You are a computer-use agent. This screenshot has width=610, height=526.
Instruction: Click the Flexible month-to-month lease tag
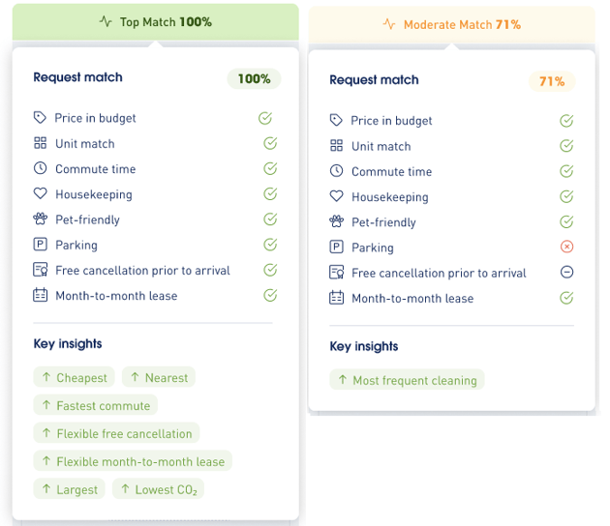pos(133,461)
